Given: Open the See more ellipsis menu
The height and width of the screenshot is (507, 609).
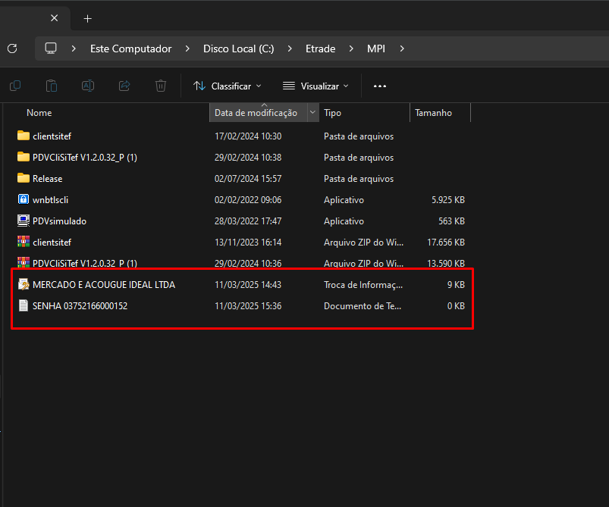Looking at the screenshot, I should pyautogui.click(x=380, y=86).
